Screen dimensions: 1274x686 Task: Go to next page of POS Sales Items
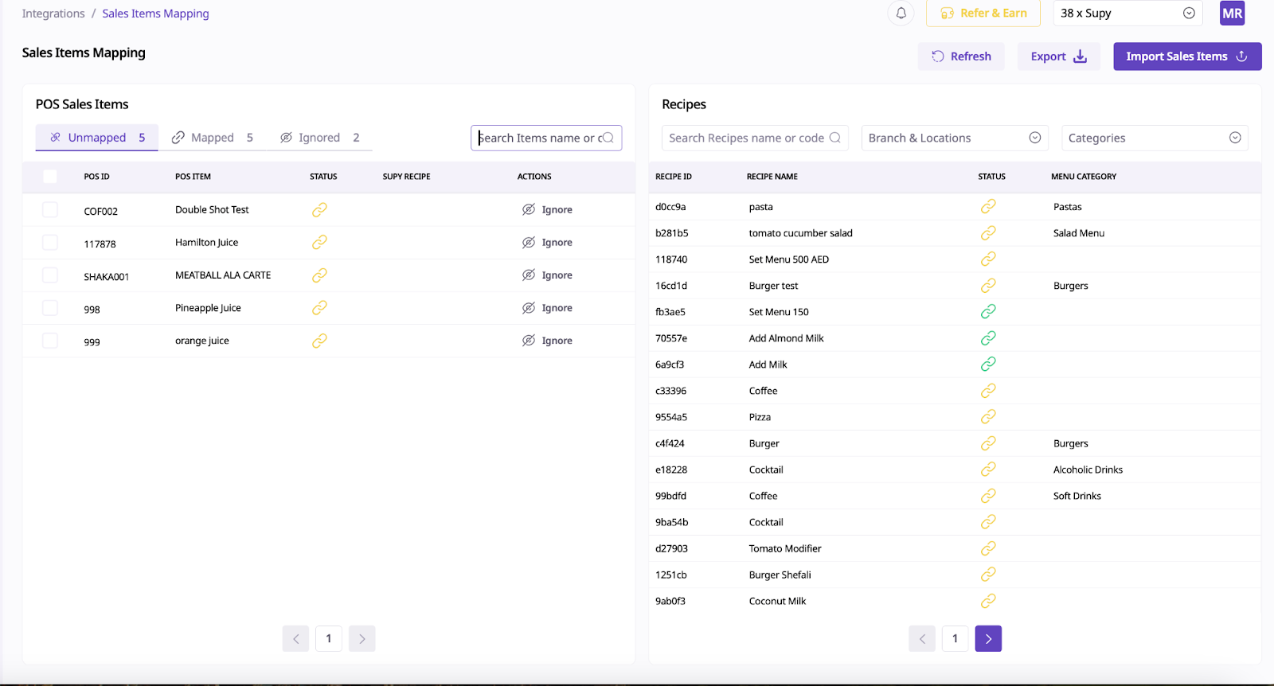click(362, 638)
